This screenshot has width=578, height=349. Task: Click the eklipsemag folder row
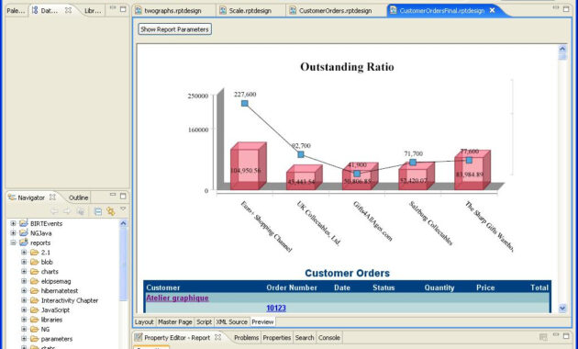(x=56, y=281)
